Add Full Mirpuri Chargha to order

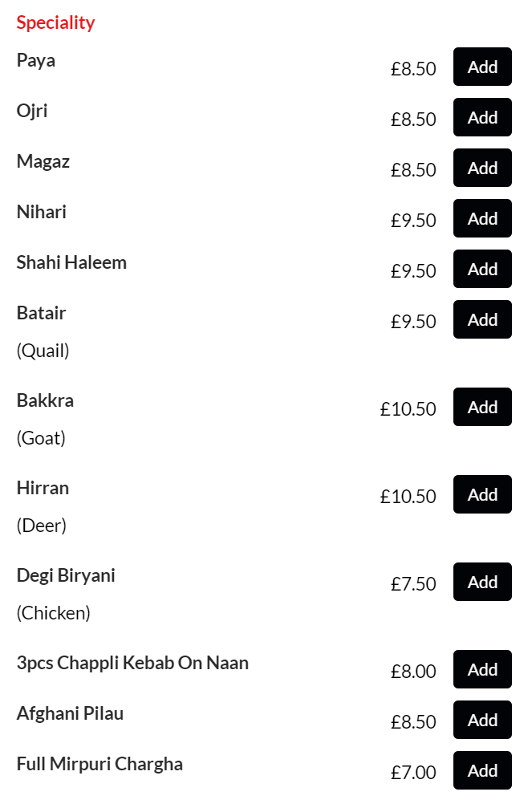[482, 770]
